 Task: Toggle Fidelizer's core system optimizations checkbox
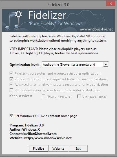point(11,73)
